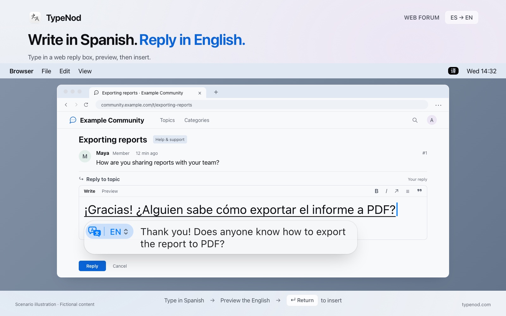Change the EN target language selector
506x316 pixels.
point(119,232)
